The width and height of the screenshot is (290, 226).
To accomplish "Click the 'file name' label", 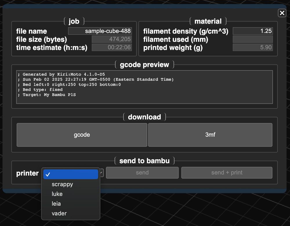I will pyautogui.click(x=31, y=31).
